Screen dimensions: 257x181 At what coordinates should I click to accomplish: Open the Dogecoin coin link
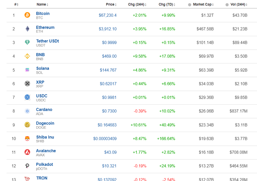point(45,123)
